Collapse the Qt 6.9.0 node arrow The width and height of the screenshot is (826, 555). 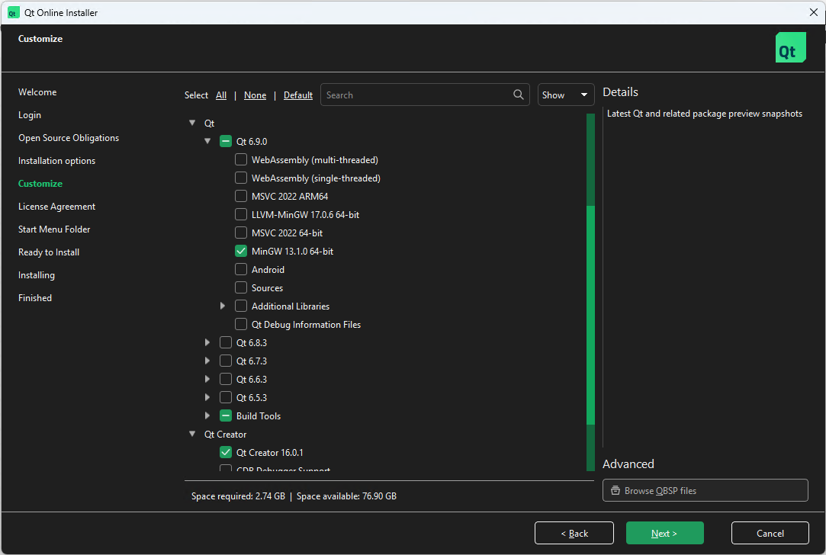coord(207,141)
